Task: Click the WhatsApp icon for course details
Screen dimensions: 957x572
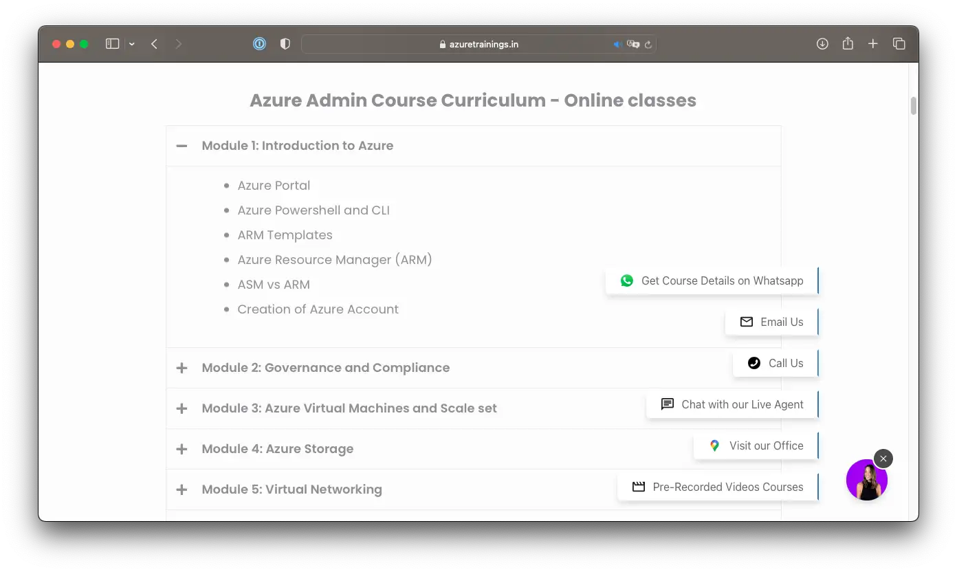Action: tap(627, 280)
